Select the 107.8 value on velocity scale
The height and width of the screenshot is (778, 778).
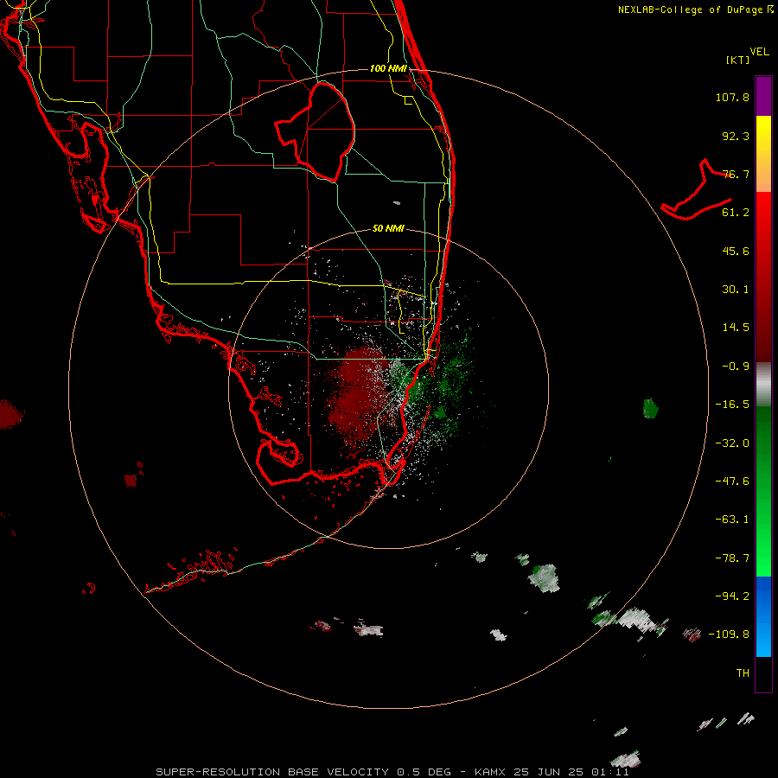coord(732,97)
